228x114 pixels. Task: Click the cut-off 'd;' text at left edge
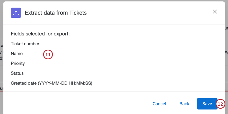[x=1, y=58]
